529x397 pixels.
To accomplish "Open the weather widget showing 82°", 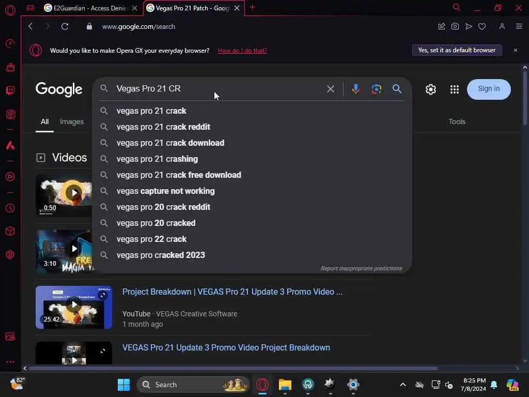I will [x=17, y=384].
